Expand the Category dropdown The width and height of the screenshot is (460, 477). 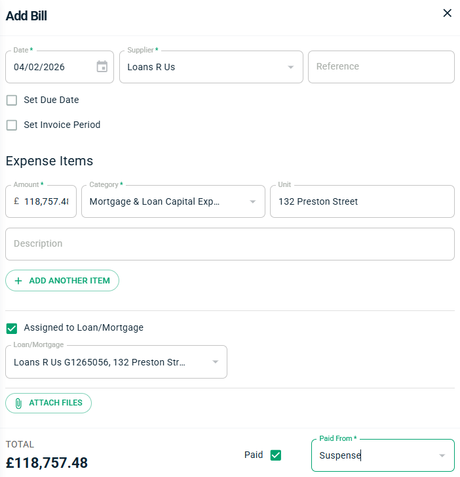pos(253,201)
